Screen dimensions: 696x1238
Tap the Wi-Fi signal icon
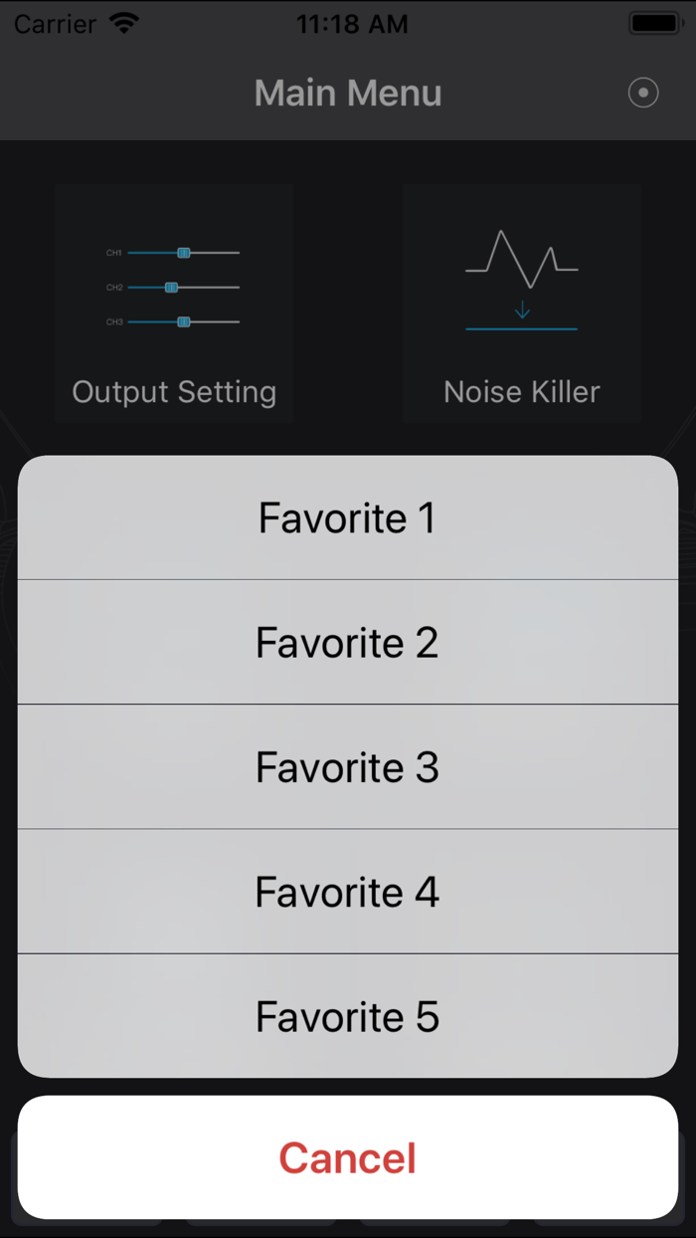click(125, 24)
